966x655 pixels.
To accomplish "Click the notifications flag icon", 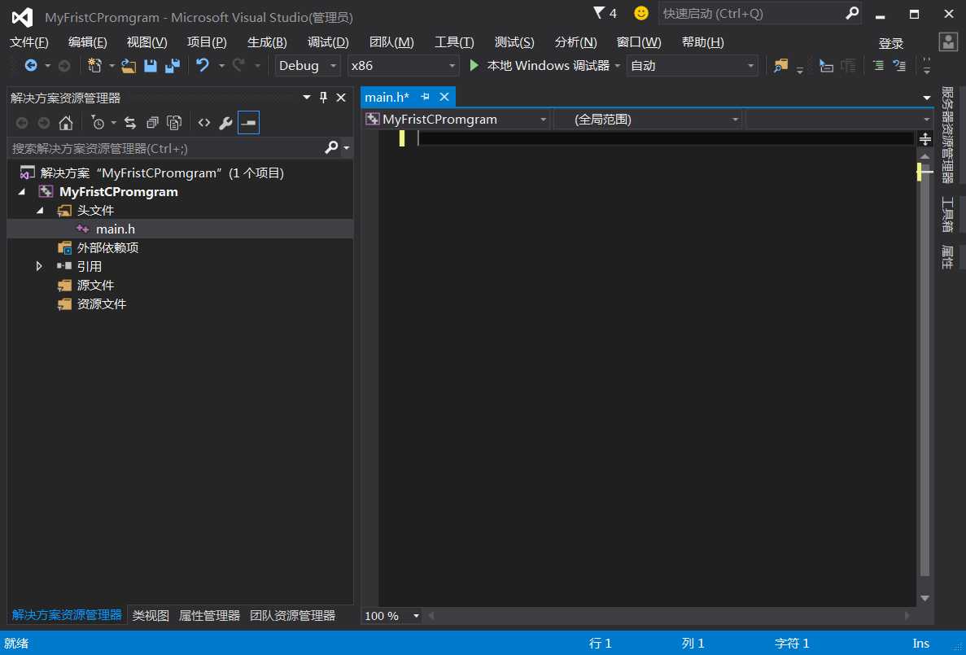I will pos(598,13).
